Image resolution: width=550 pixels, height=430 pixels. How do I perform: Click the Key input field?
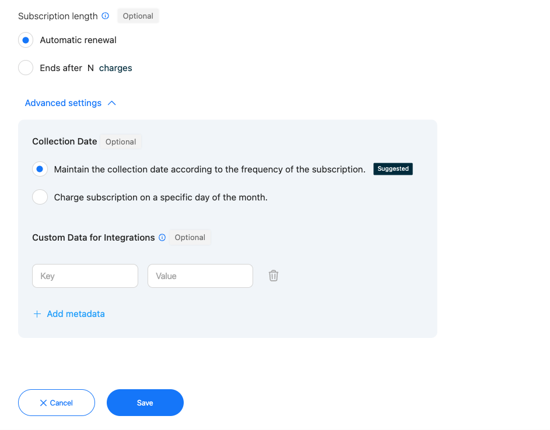[85, 275]
